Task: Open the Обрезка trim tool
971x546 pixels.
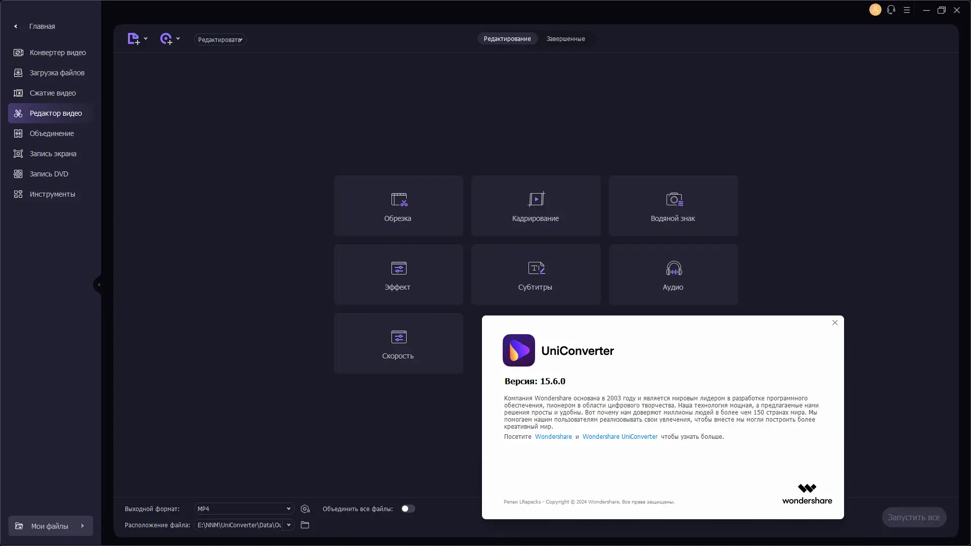Action: [x=398, y=206]
